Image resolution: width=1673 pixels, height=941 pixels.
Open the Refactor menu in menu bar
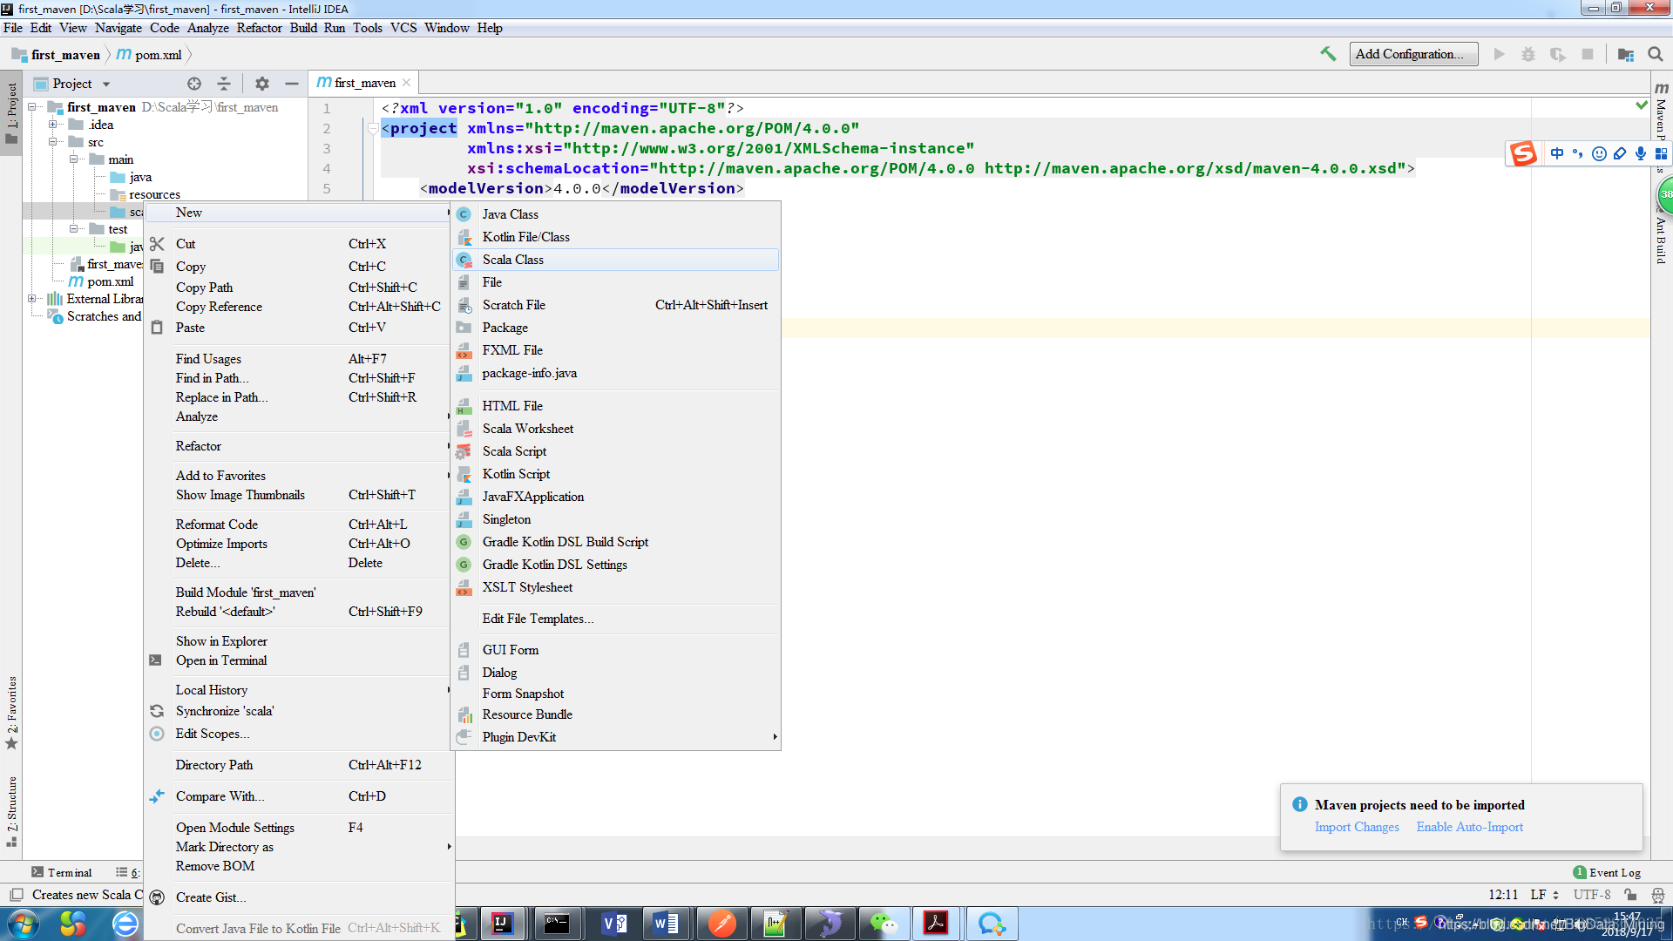click(x=259, y=28)
